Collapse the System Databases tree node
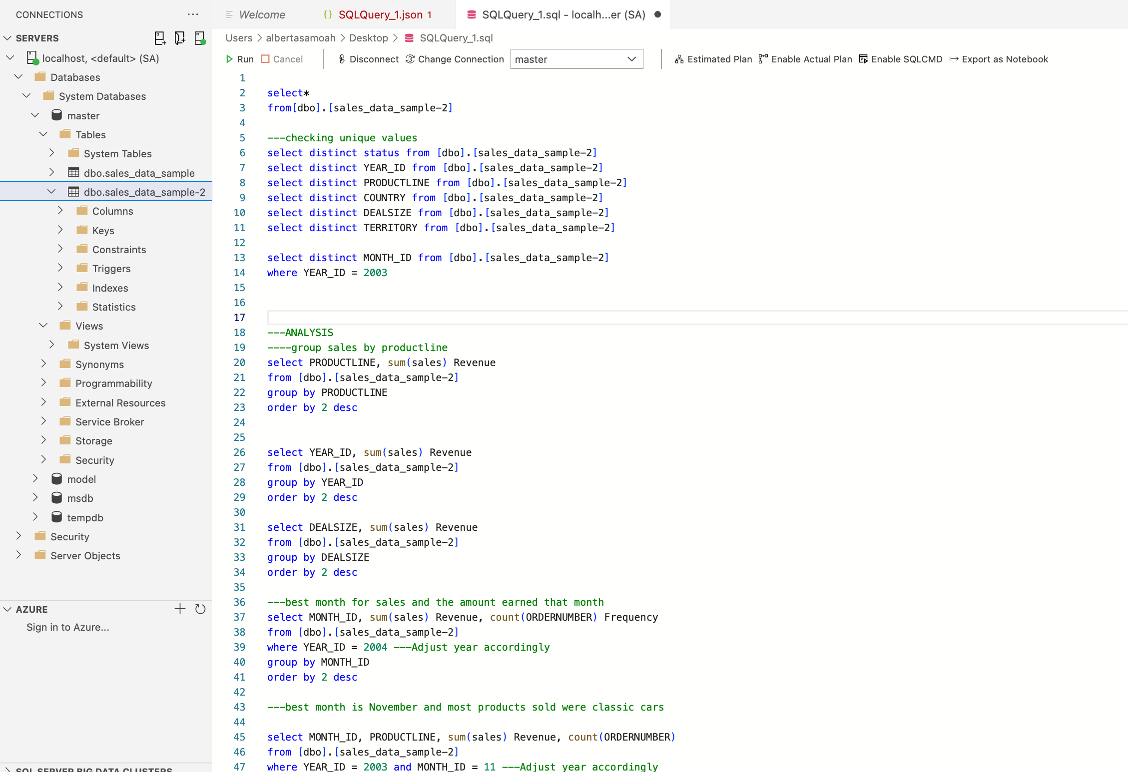Viewport: 1128px width, 772px height. (26, 96)
